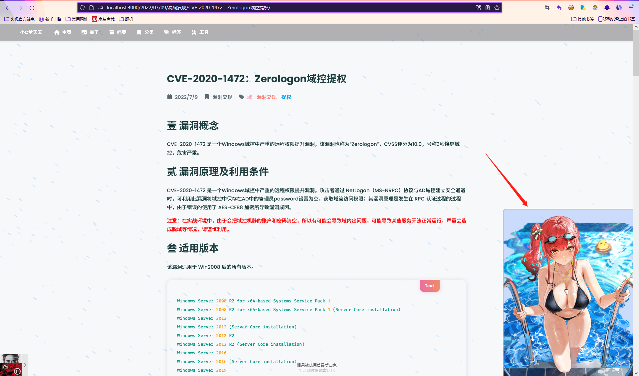
Task: Click code line Windows Server 2019
Action: tap(202, 370)
